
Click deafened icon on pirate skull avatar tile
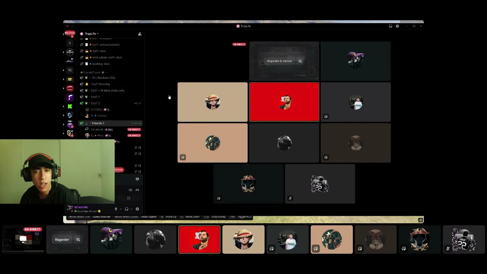(x=219, y=198)
